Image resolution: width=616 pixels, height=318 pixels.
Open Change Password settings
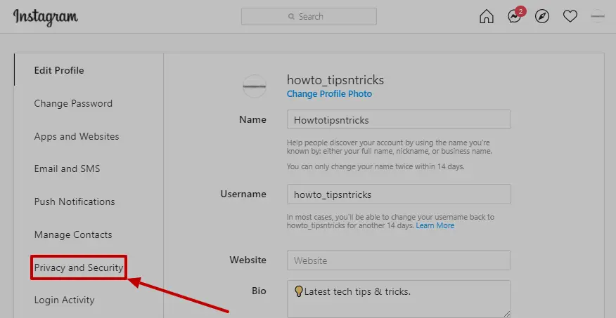click(73, 103)
